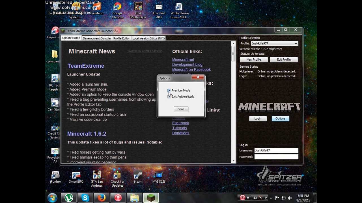
Task: Open Windows Explorer from the taskbar
Action: [x=134, y=198]
